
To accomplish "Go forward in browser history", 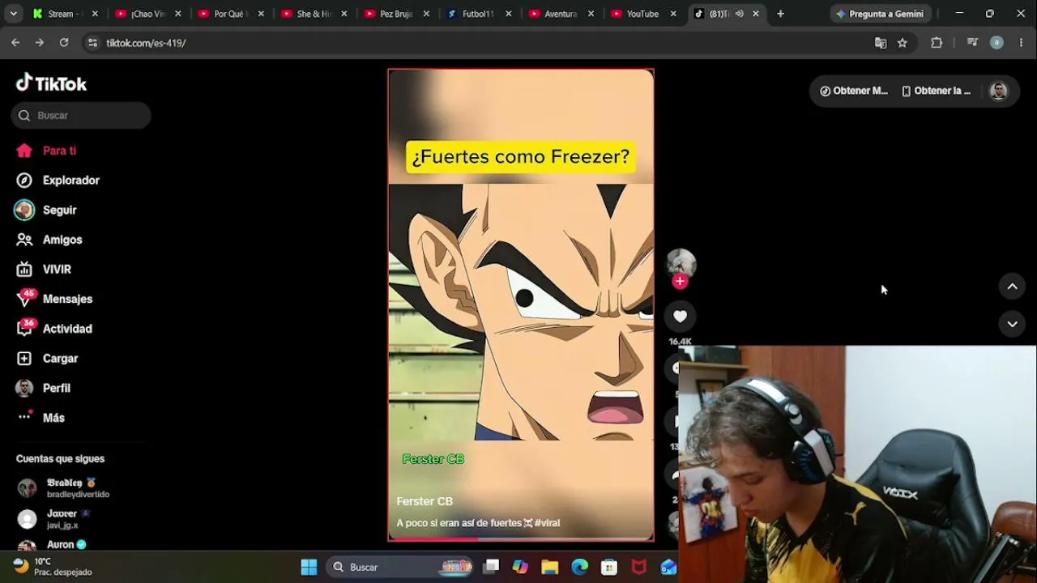I will pos(40,43).
